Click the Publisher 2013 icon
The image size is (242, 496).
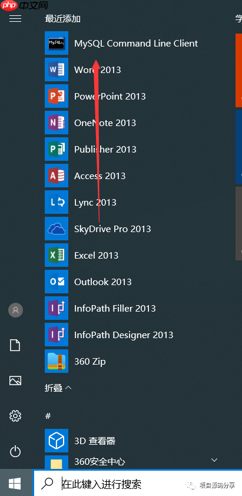[57, 149]
